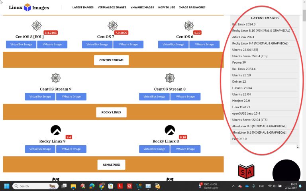Open the VMWARE IMAGES menu item

click(142, 8)
